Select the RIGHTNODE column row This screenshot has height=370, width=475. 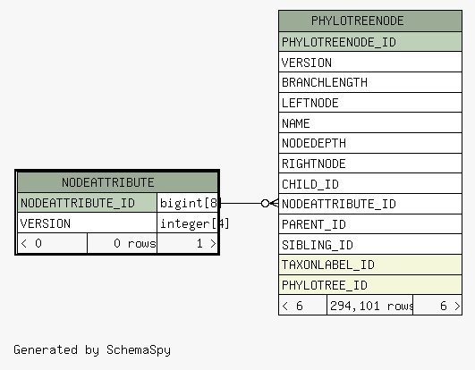pos(370,164)
